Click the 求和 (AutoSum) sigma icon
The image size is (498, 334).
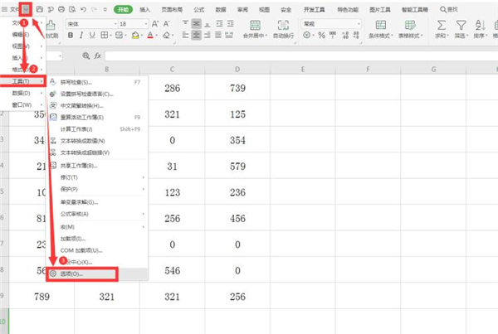[x=441, y=26]
